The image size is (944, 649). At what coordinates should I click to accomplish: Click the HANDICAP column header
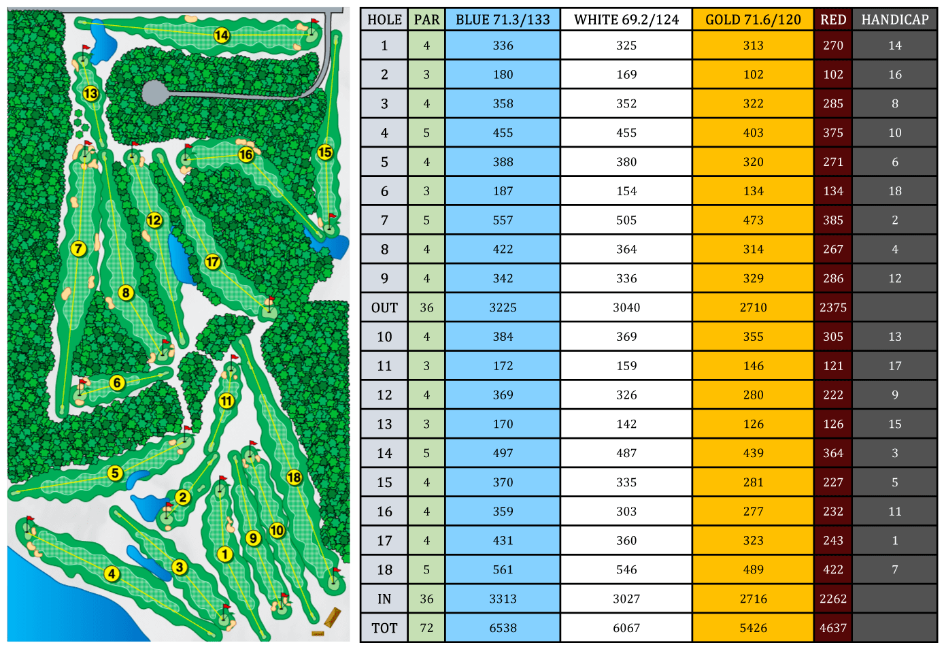pyautogui.click(x=895, y=20)
